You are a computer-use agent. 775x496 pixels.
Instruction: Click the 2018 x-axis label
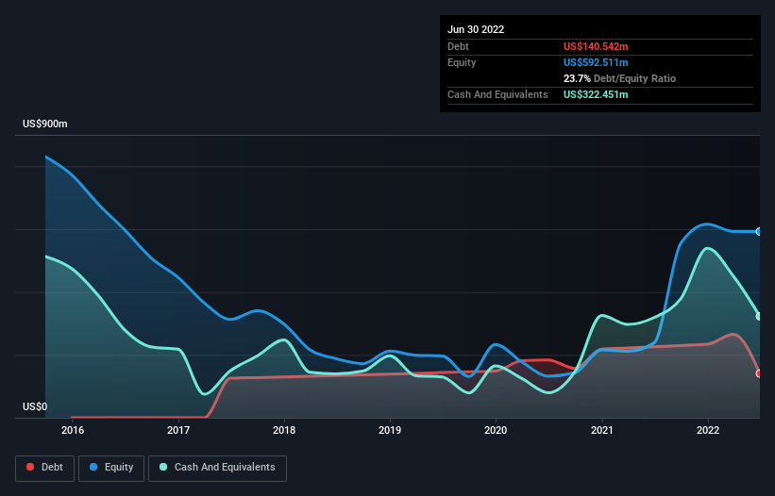284,430
